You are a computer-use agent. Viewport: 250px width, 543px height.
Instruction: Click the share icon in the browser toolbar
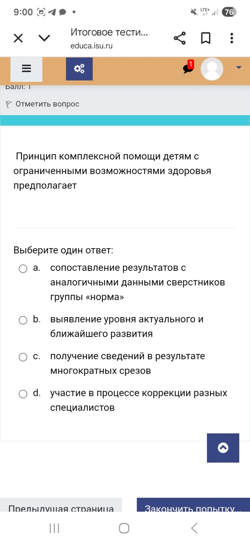(180, 37)
